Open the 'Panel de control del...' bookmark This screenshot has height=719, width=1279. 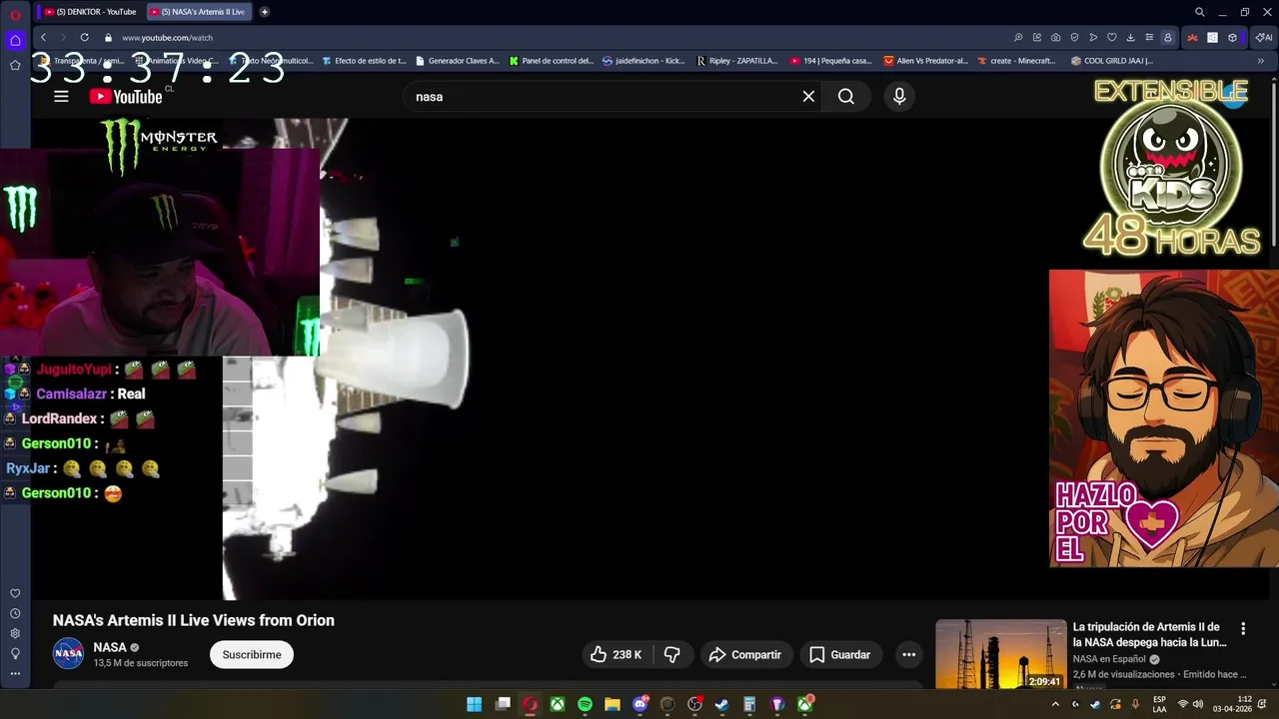[552, 61]
